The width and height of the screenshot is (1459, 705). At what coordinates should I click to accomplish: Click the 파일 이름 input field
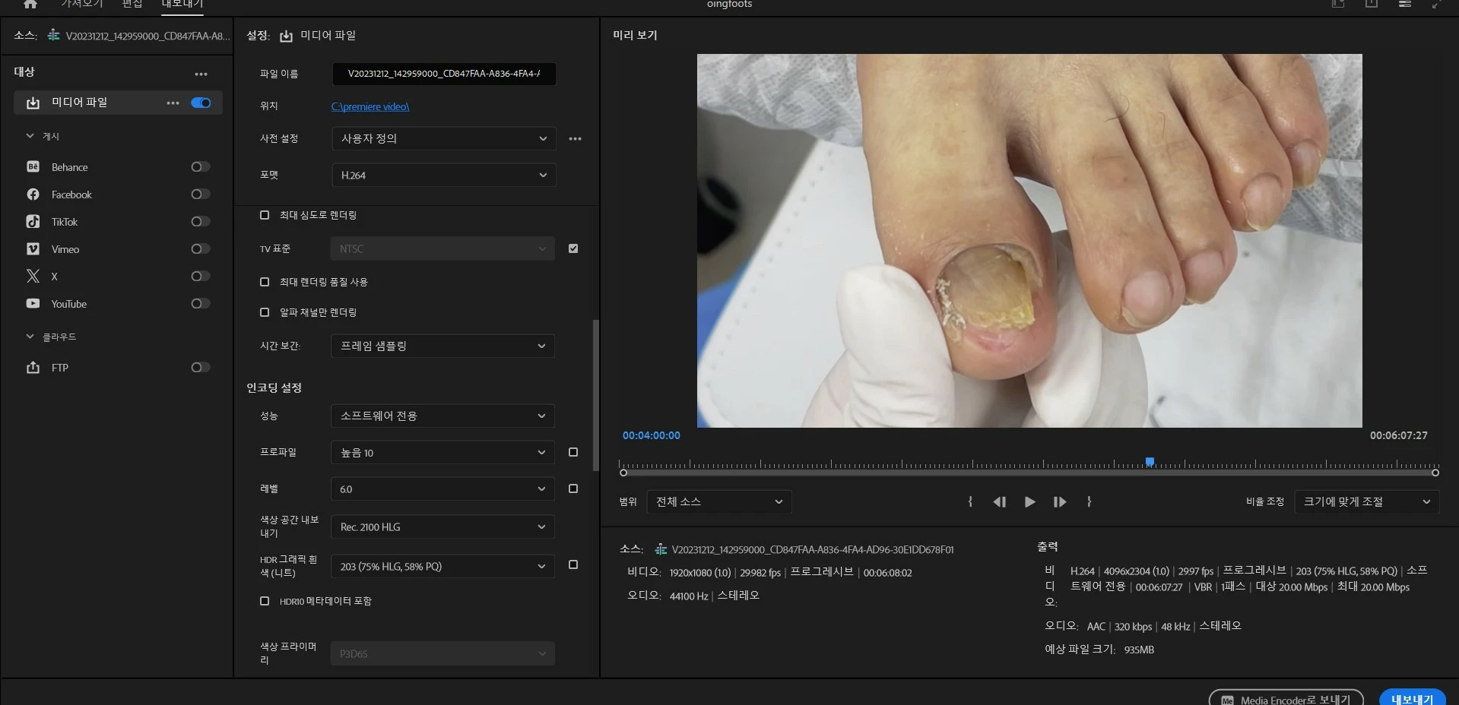click(444, 74)
